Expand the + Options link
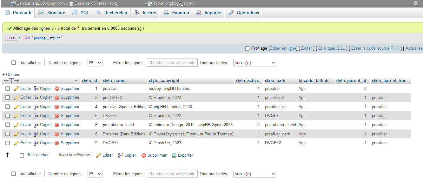 click(11, 75)
